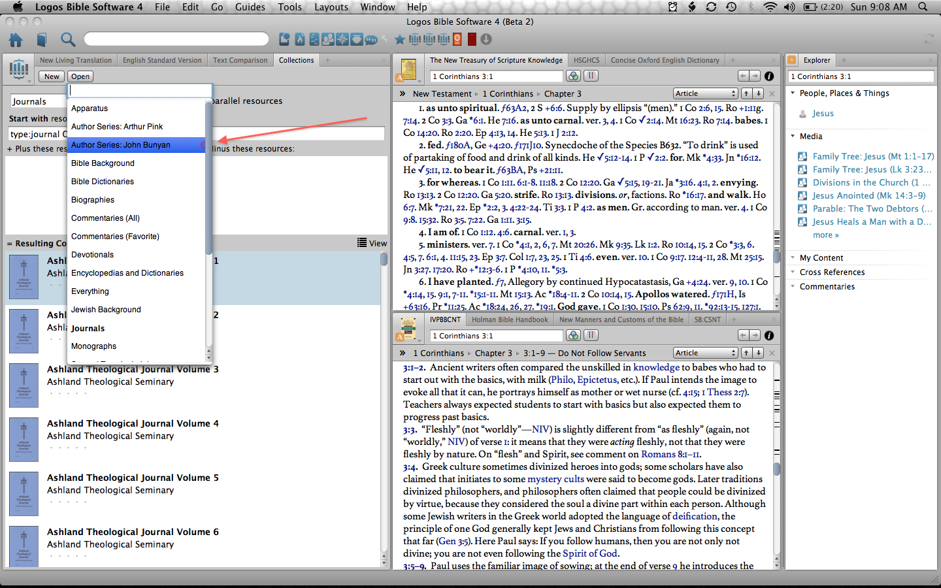Open the Wi-Fi status menu

(x=770, y=7)
